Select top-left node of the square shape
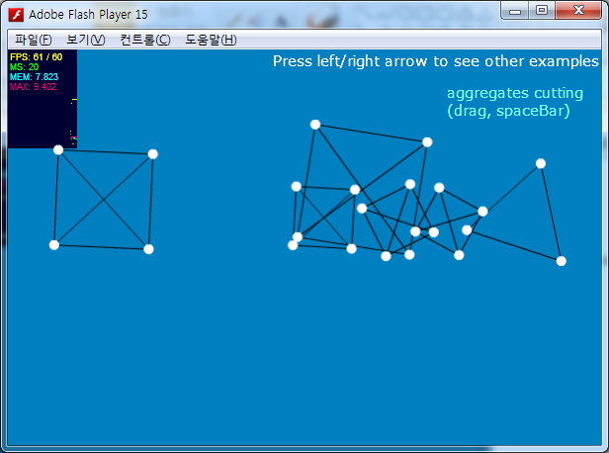The image size is (609, 453). coord(58,150)
